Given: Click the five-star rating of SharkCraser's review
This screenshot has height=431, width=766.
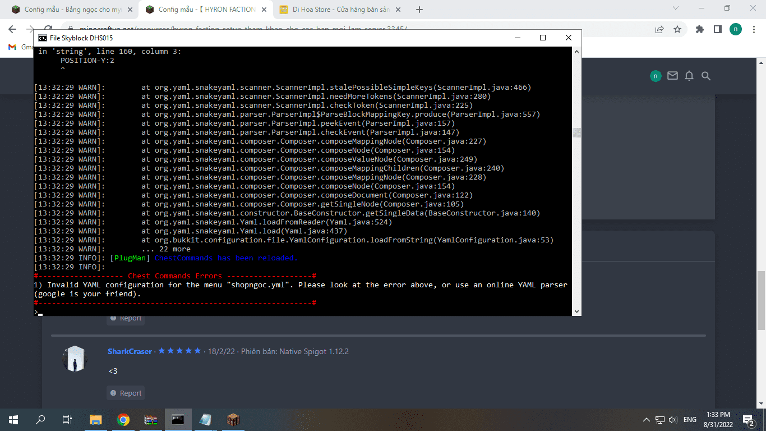Looking at the screenshot, I should point(179,351).
